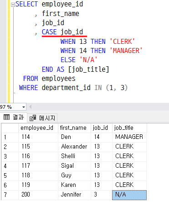Image resolution: width=169 pixels, height=202 pixels.
Task: Click the job_id cell 13 for Alexander
Action: tap(102, 147)
